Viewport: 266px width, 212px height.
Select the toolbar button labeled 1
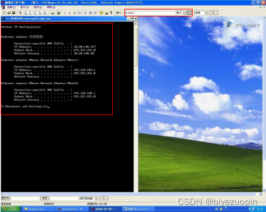click(x=65, y=13)
